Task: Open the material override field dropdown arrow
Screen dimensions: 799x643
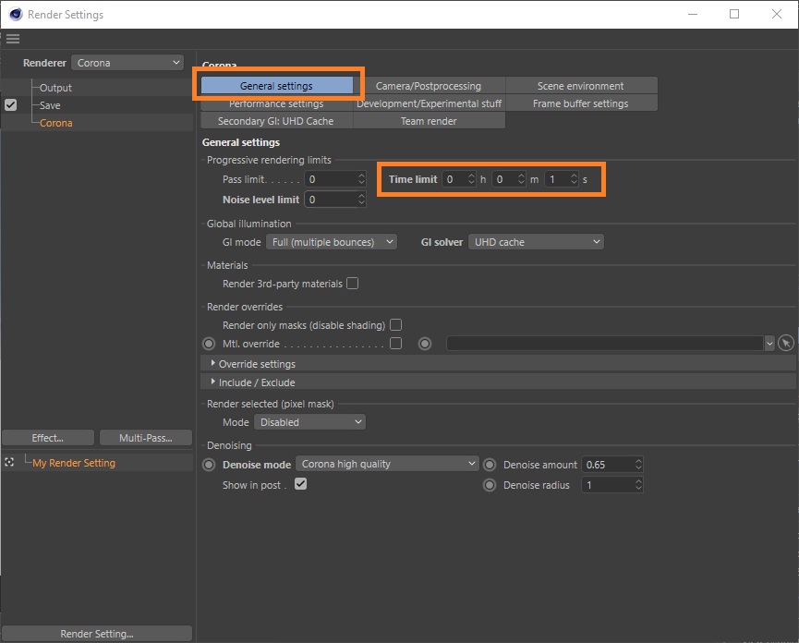Action: 769,344
